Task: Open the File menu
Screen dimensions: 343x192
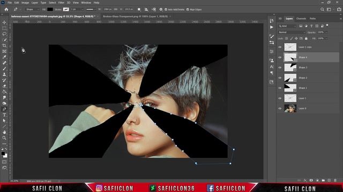Action: click(10, 3)
